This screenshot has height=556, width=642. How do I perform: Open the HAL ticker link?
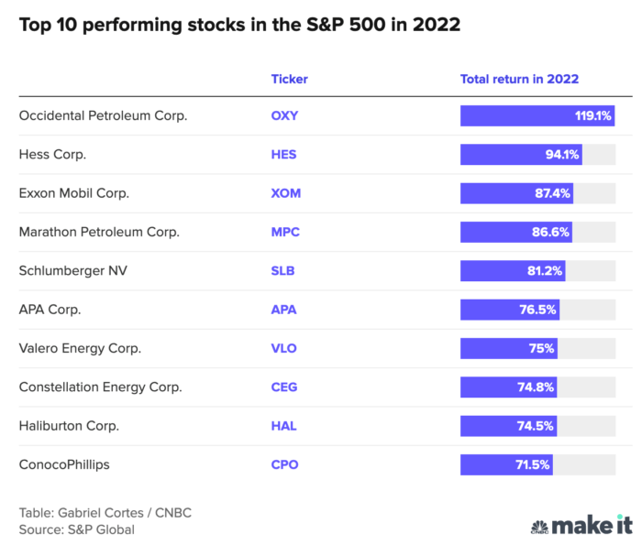click(x=283, y=426)
